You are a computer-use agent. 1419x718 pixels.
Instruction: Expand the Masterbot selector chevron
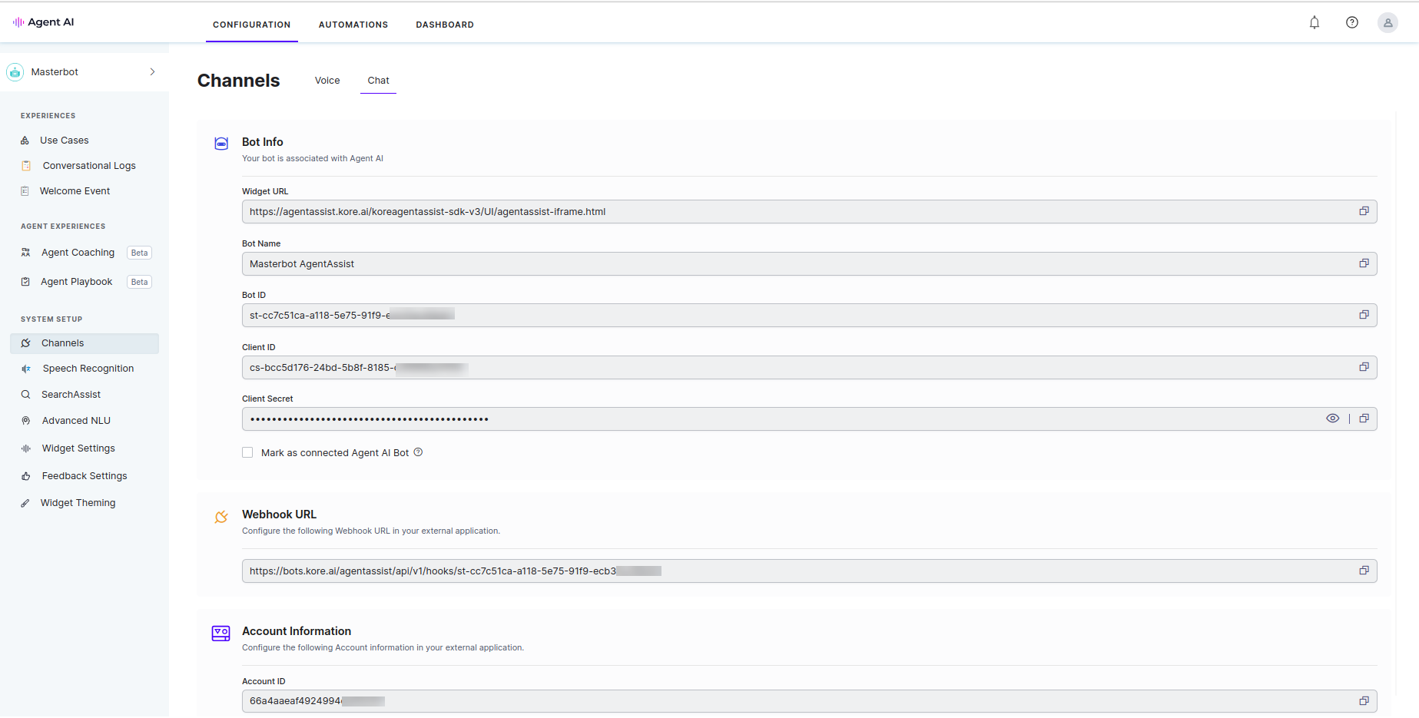tap(152, 72)
